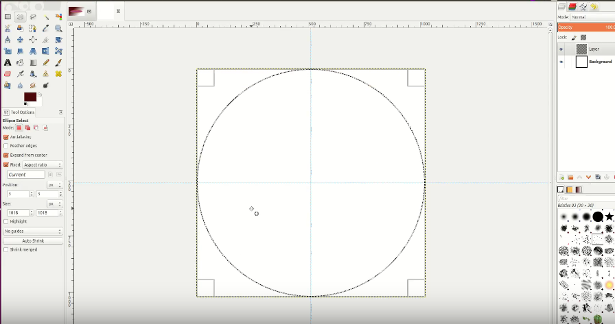Hide the Background layer with eye icon

[x=561, y=62]
